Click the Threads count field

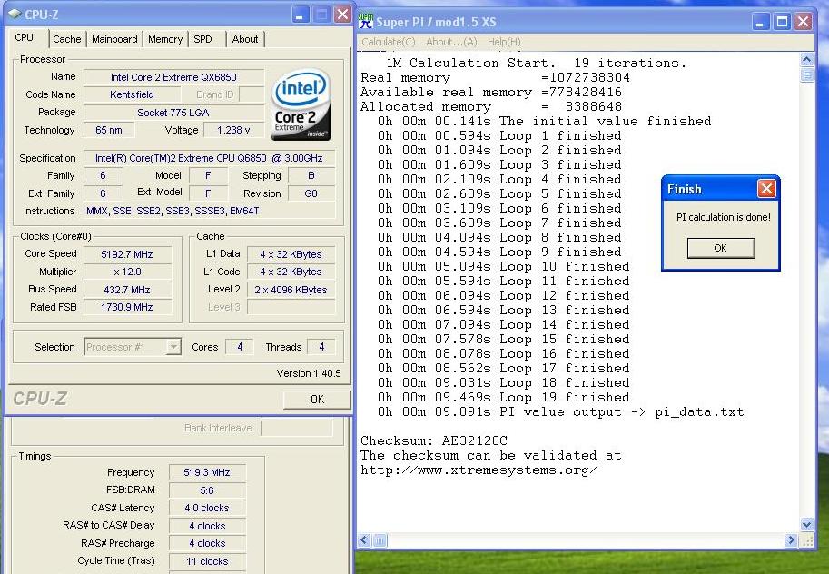[x=321, y=347]
